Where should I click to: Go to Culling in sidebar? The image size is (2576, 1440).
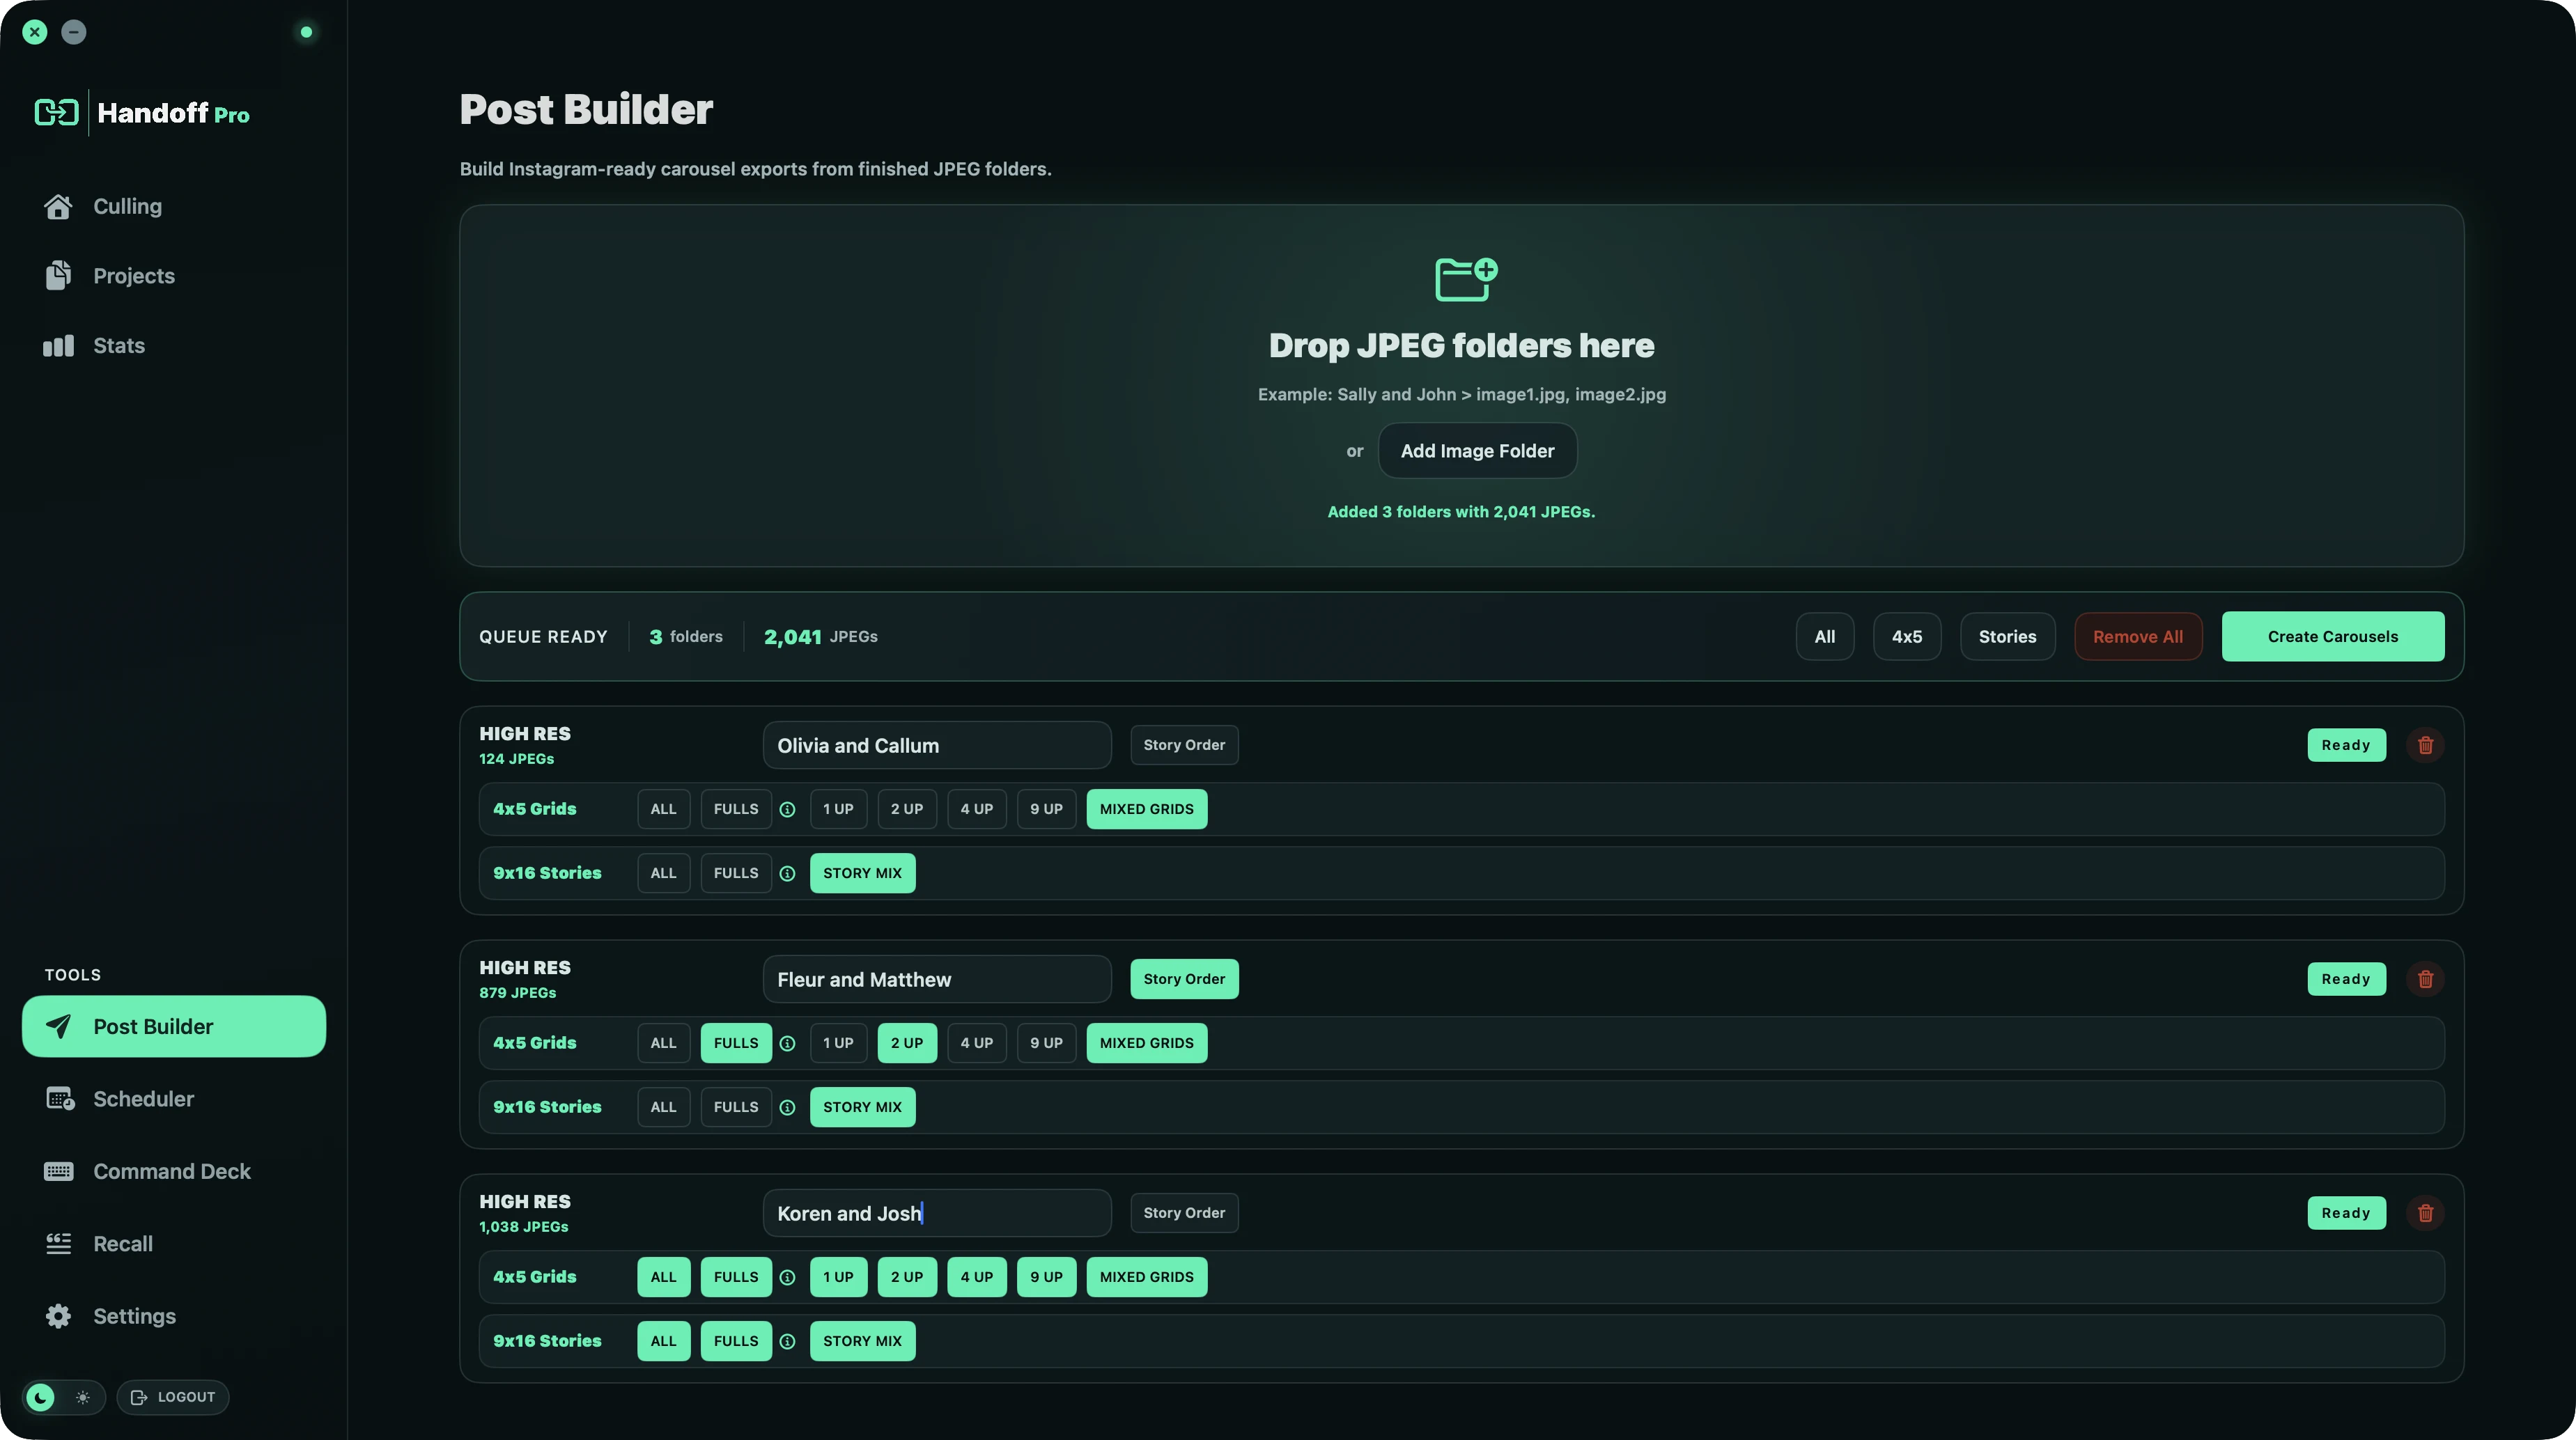(127, 207)
